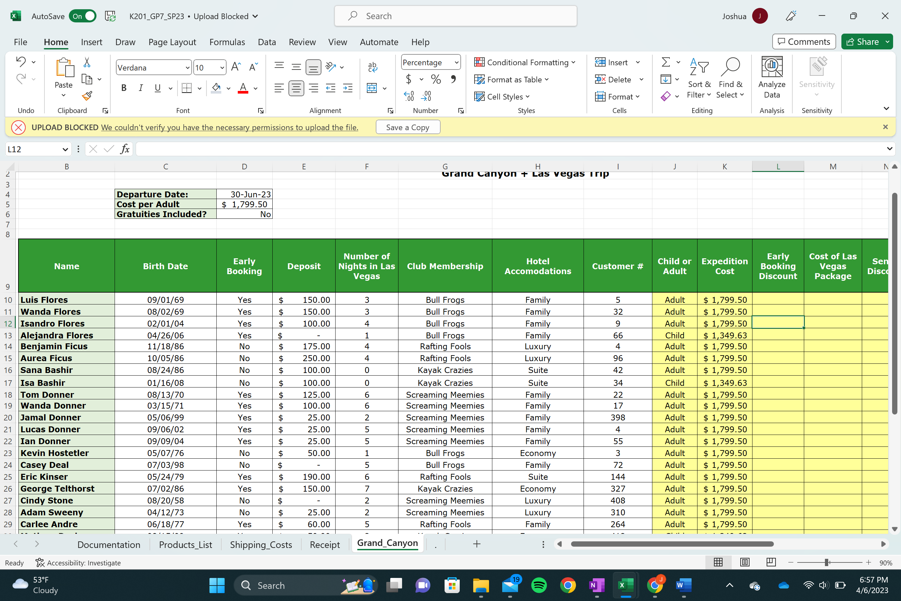The height and width of the screenshot is (601, 901).
Task: Open the Percentage number format dropdown
Action: 456,63
